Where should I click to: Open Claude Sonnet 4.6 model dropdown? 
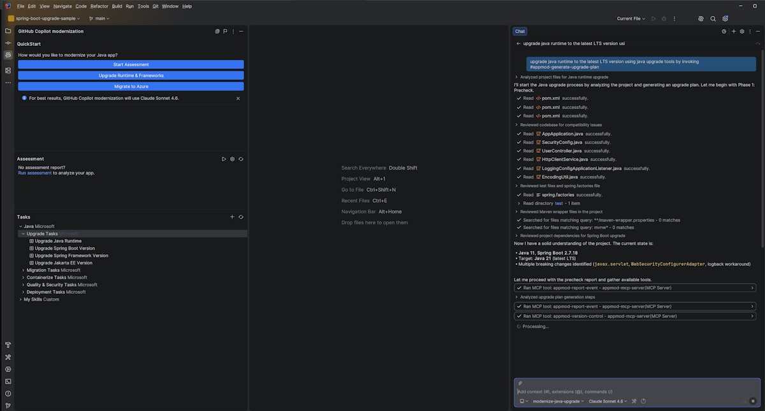608,401
